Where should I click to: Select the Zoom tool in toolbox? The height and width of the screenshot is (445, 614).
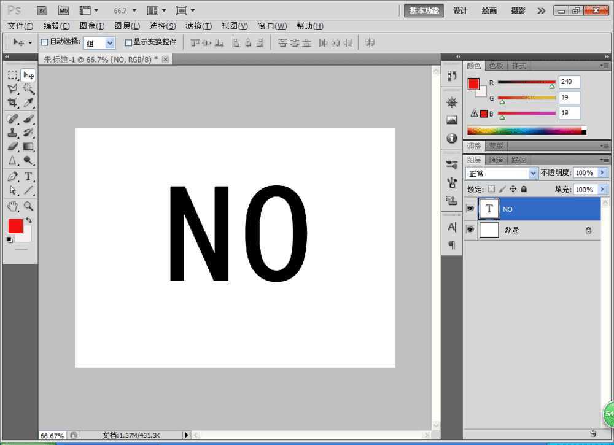(x=28, y=206)
